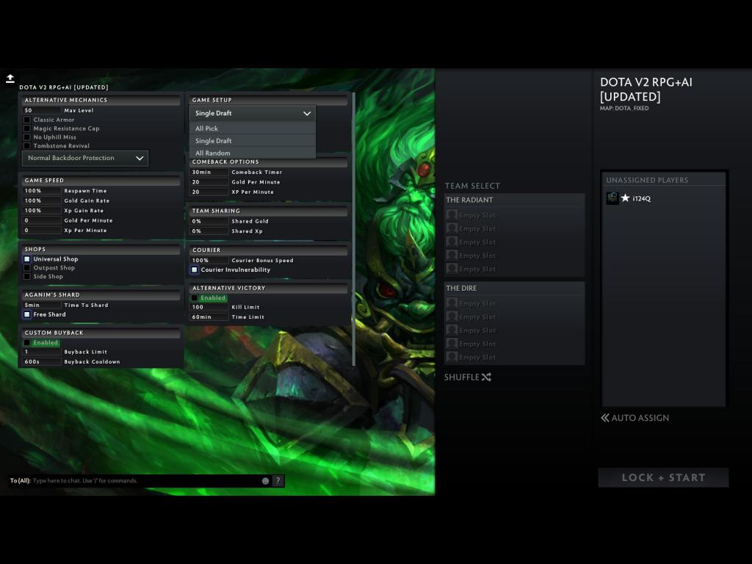Image resolution: width=752 pixels, height=564 pixels.
Task: Click the Lock + Start button
Action: tap(663, 477)
